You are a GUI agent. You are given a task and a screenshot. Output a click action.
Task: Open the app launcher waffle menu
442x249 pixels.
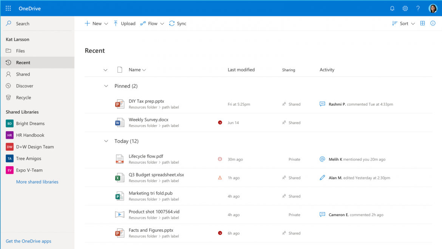click(8, 8)
